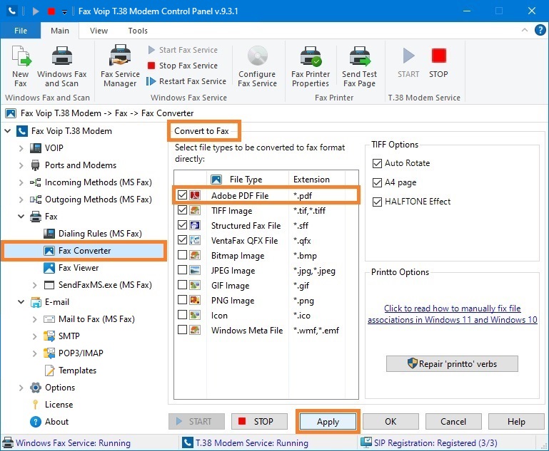Switch to the Main tab
Screen dimensions: 549x451
click(x=60, y=31)
